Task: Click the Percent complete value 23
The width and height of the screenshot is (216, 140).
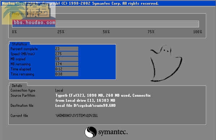Action: [67, 49]
